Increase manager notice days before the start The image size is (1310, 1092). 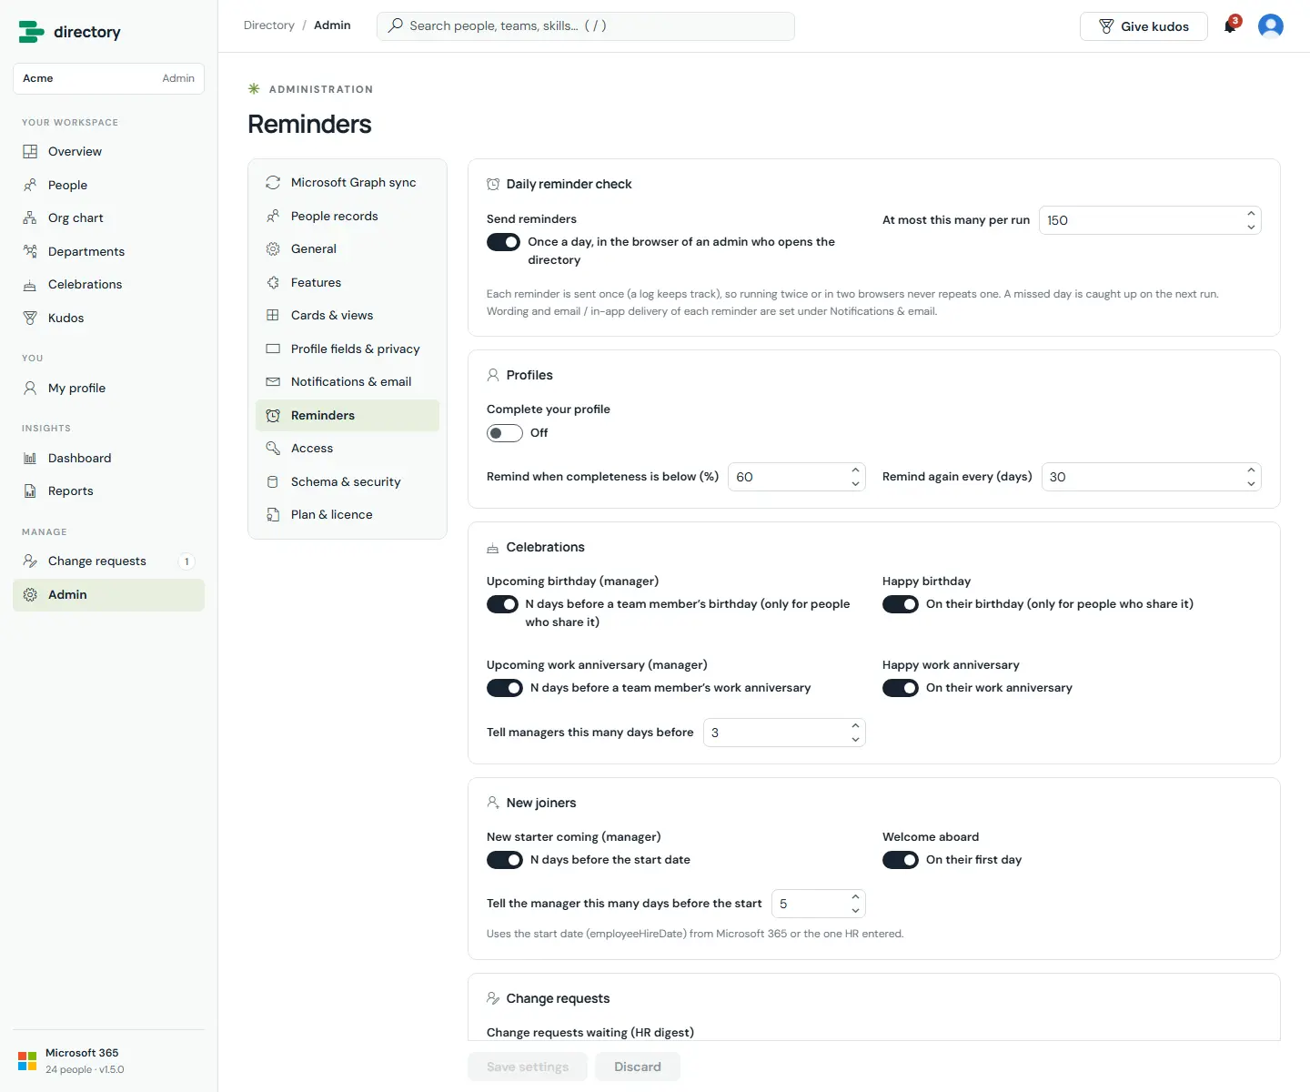[855, 897]
